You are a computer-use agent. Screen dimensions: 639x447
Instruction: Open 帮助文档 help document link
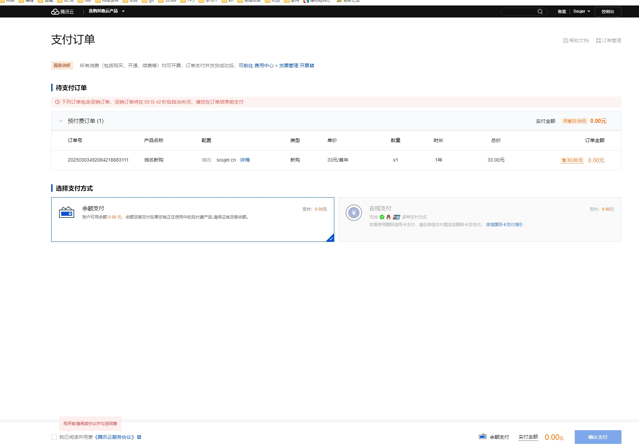pyautogui.click(x=576, y=40)
